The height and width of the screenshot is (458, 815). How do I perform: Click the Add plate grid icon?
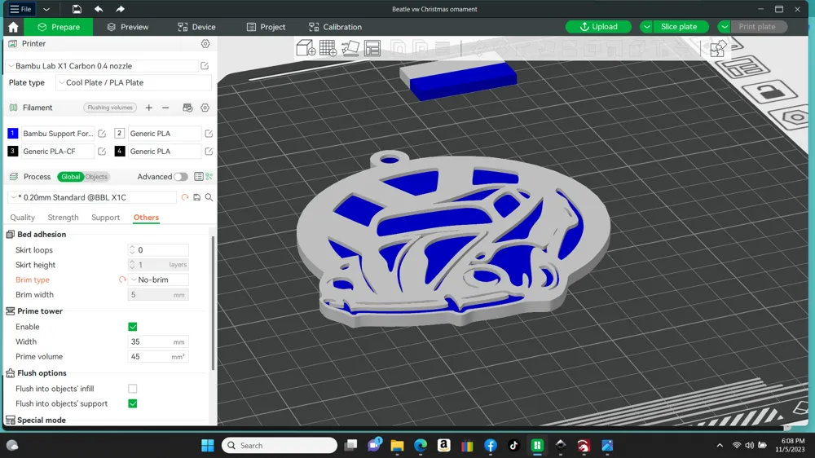pos(328,48)
